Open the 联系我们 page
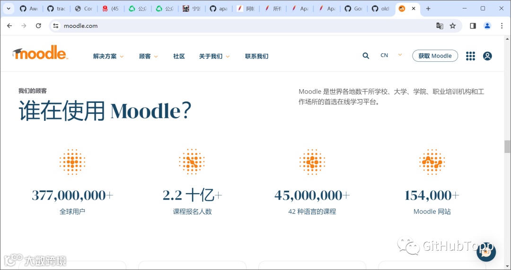 (256, 56)
